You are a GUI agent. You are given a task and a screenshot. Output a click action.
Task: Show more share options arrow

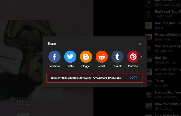click(141, 57)
